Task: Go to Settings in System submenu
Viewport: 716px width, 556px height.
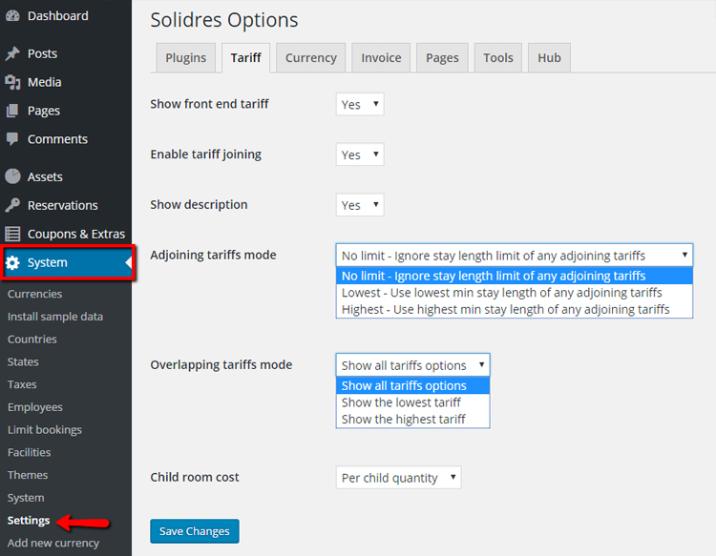Action: tap(29, 521)
